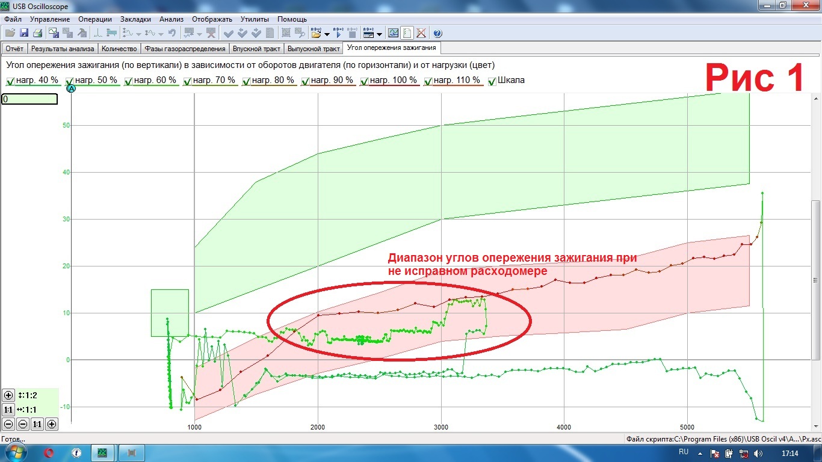Toggle the нагр. 80 % checkbox
This screenshot has width=822, height=462.
(x=246, y=81)
